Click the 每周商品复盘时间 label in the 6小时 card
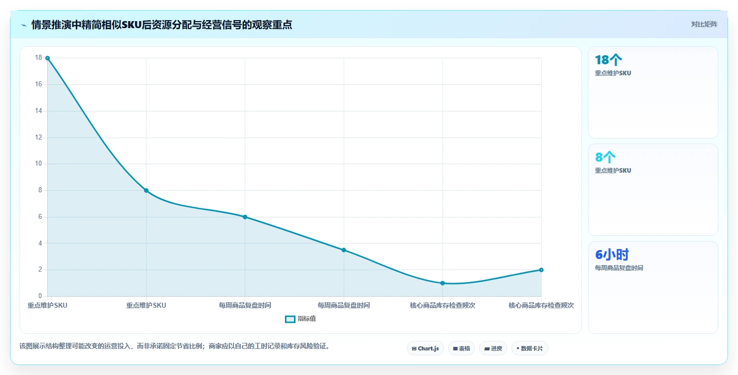738x375 pixels. click(619, 268)
